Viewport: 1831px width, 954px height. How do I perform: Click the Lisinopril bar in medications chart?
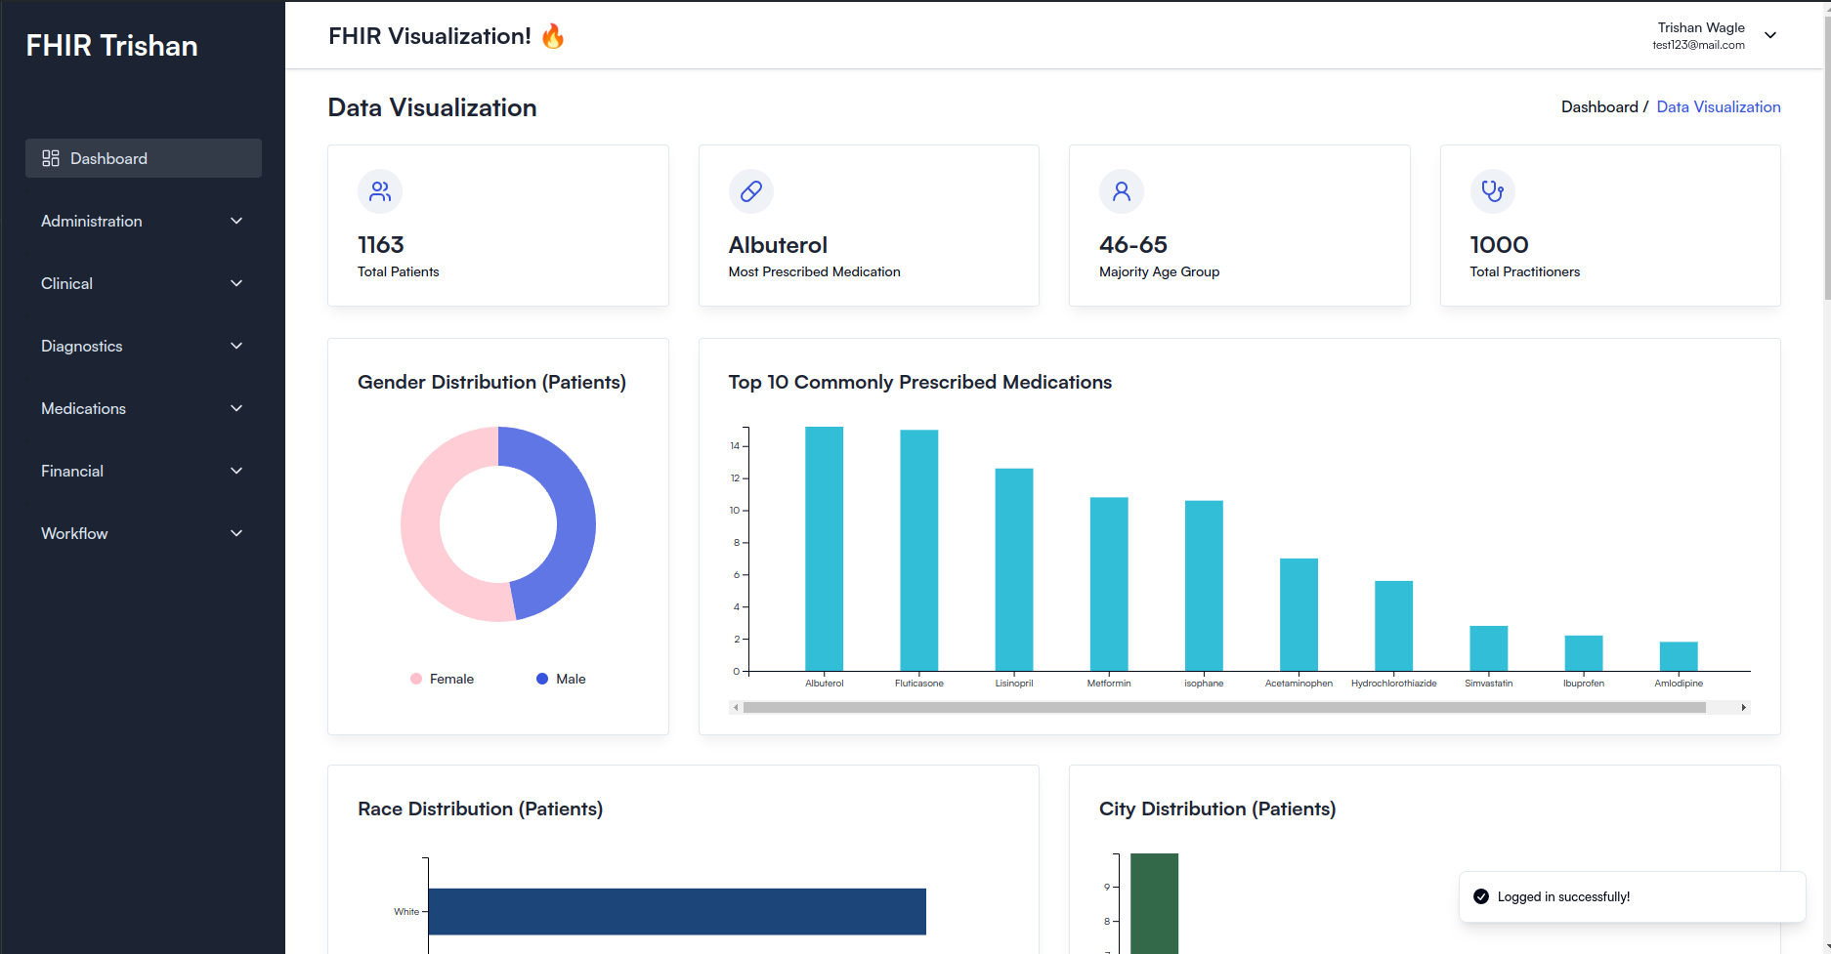pos(1014,569)
